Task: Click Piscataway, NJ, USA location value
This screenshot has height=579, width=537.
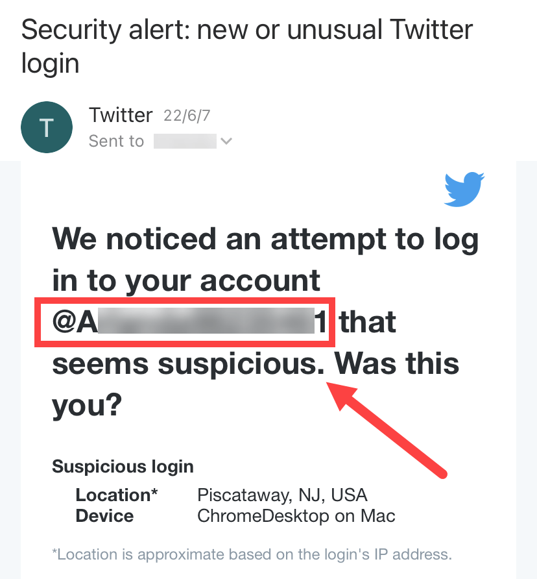Action: click(x=282, y=495)
